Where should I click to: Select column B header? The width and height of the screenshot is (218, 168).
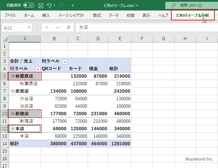pos(54,39)
